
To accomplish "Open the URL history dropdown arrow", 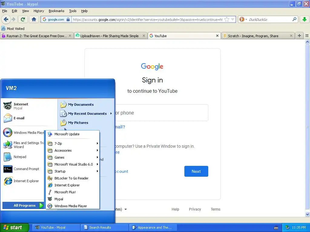I will [233, 19].
